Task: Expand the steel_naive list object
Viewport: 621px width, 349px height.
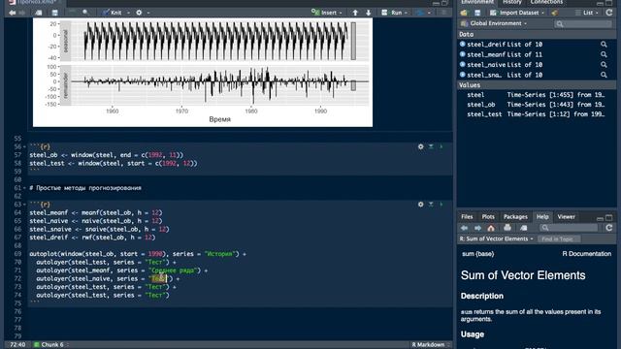Action: point(462,65)
